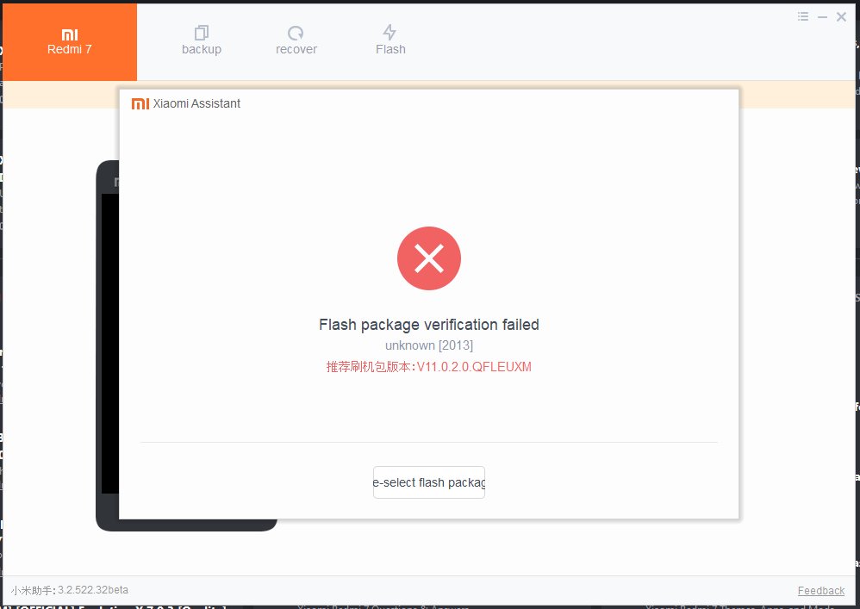Minimize the Xiaomi Assistant window
This screenshot has height=609, width=860.
(x=822, y=17)
